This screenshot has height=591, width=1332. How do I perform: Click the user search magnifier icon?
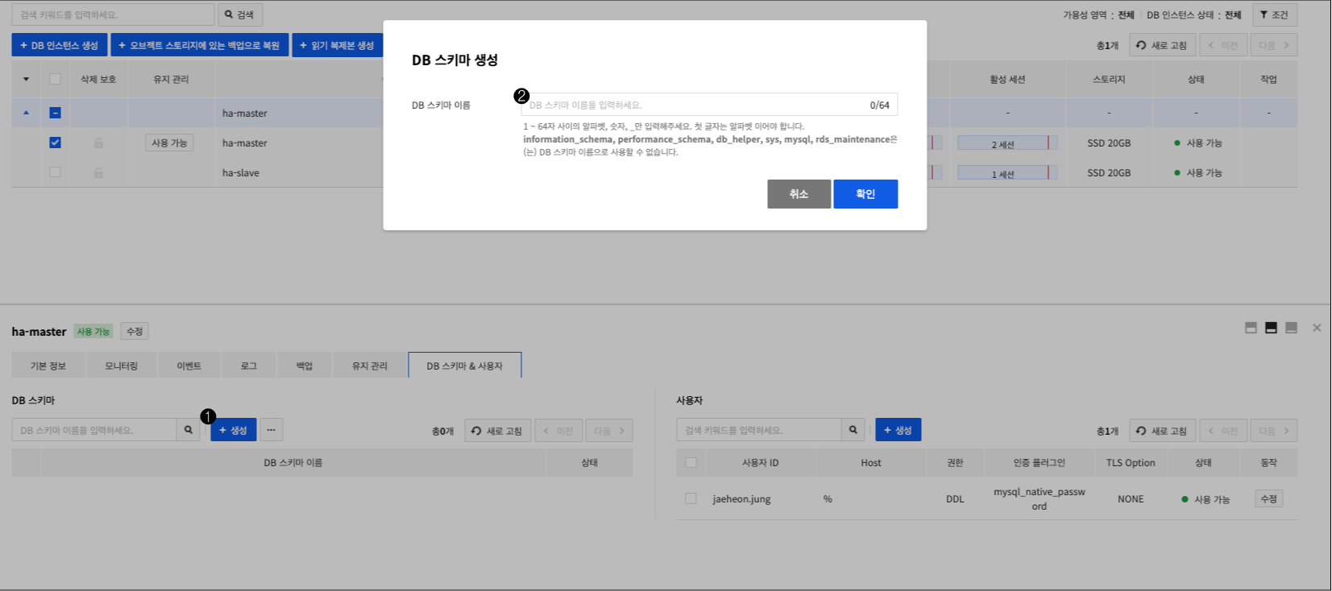pyautogui.click(x=853, y=430)
